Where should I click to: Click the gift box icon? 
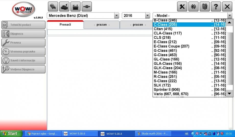tap(205, 7)
